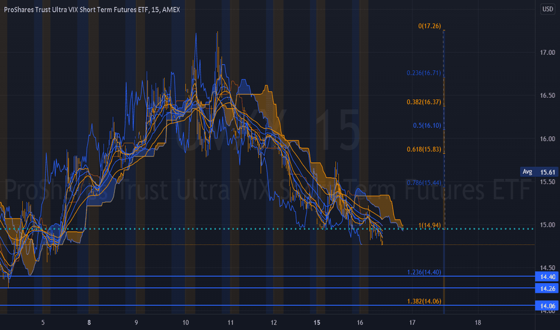This screenshot has height=330, width=560.
Task: Select the 0.5(16.10) Fibonacci label
Action: pyautogui.click(x=427, y=125)
